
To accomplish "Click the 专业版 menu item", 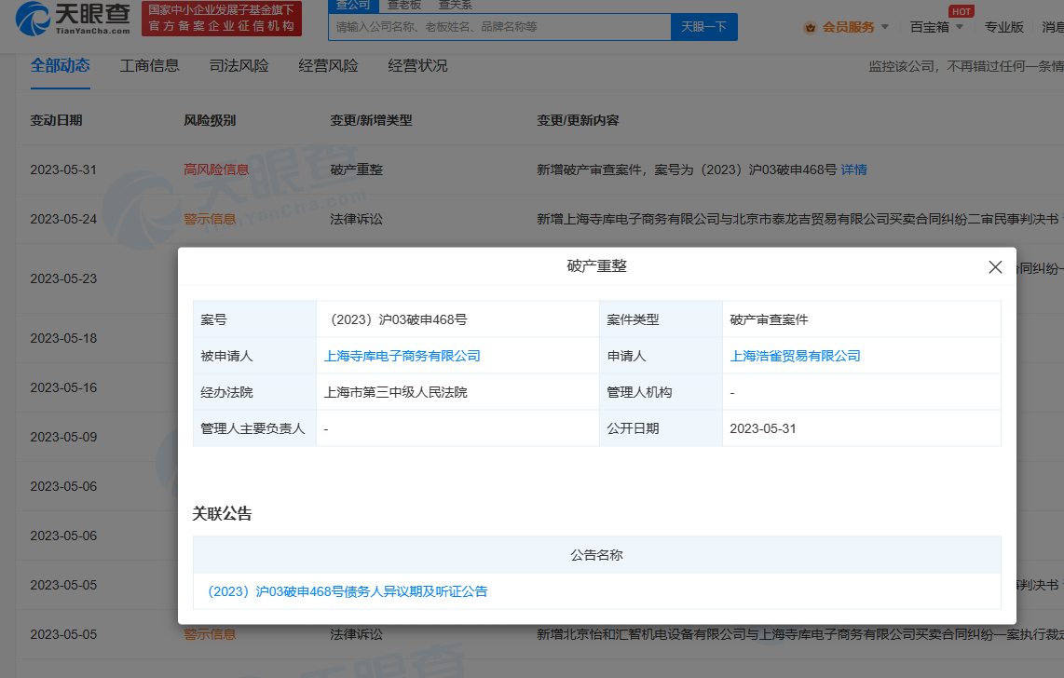I will pyautogui.click(x=1003, y=27).
